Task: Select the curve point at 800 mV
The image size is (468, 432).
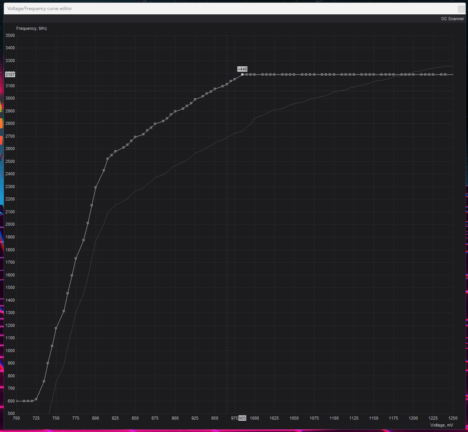Action: point(95,187)
